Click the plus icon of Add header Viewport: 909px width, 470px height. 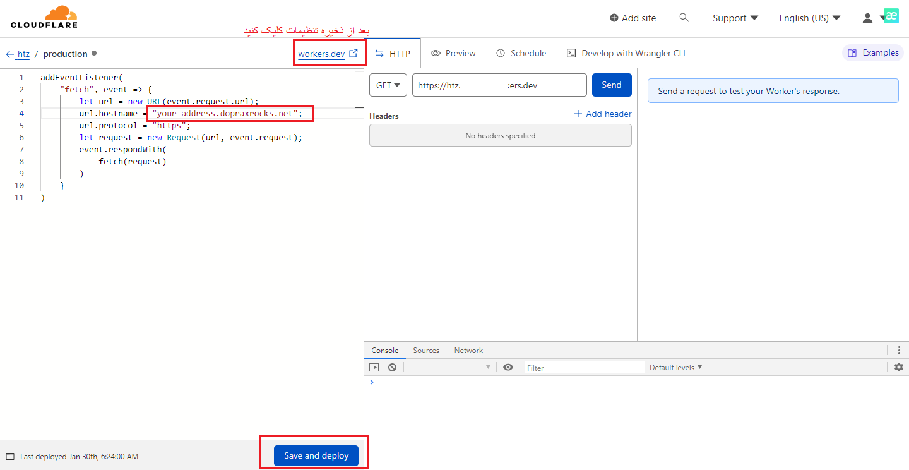point(578,114)
